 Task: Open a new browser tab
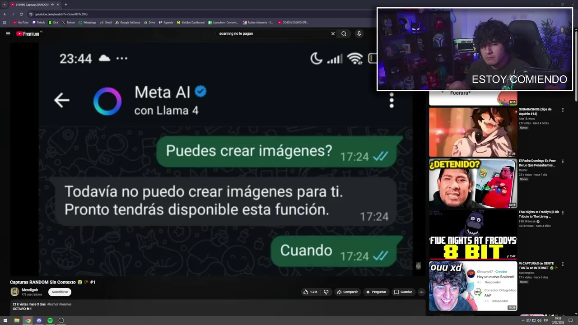[x=66, y=5]
